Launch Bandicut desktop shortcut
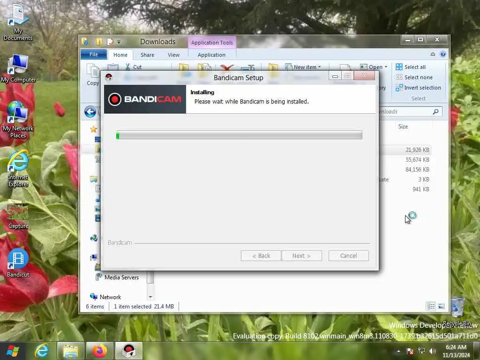The height and width of the screenshot is (360, 480). [x=18, y=262]
